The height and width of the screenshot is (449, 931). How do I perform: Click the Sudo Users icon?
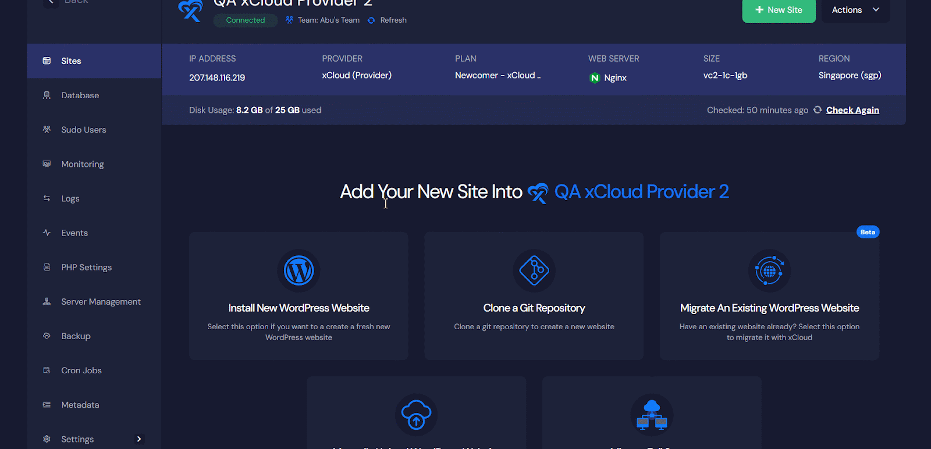click(x=47, y=129)
